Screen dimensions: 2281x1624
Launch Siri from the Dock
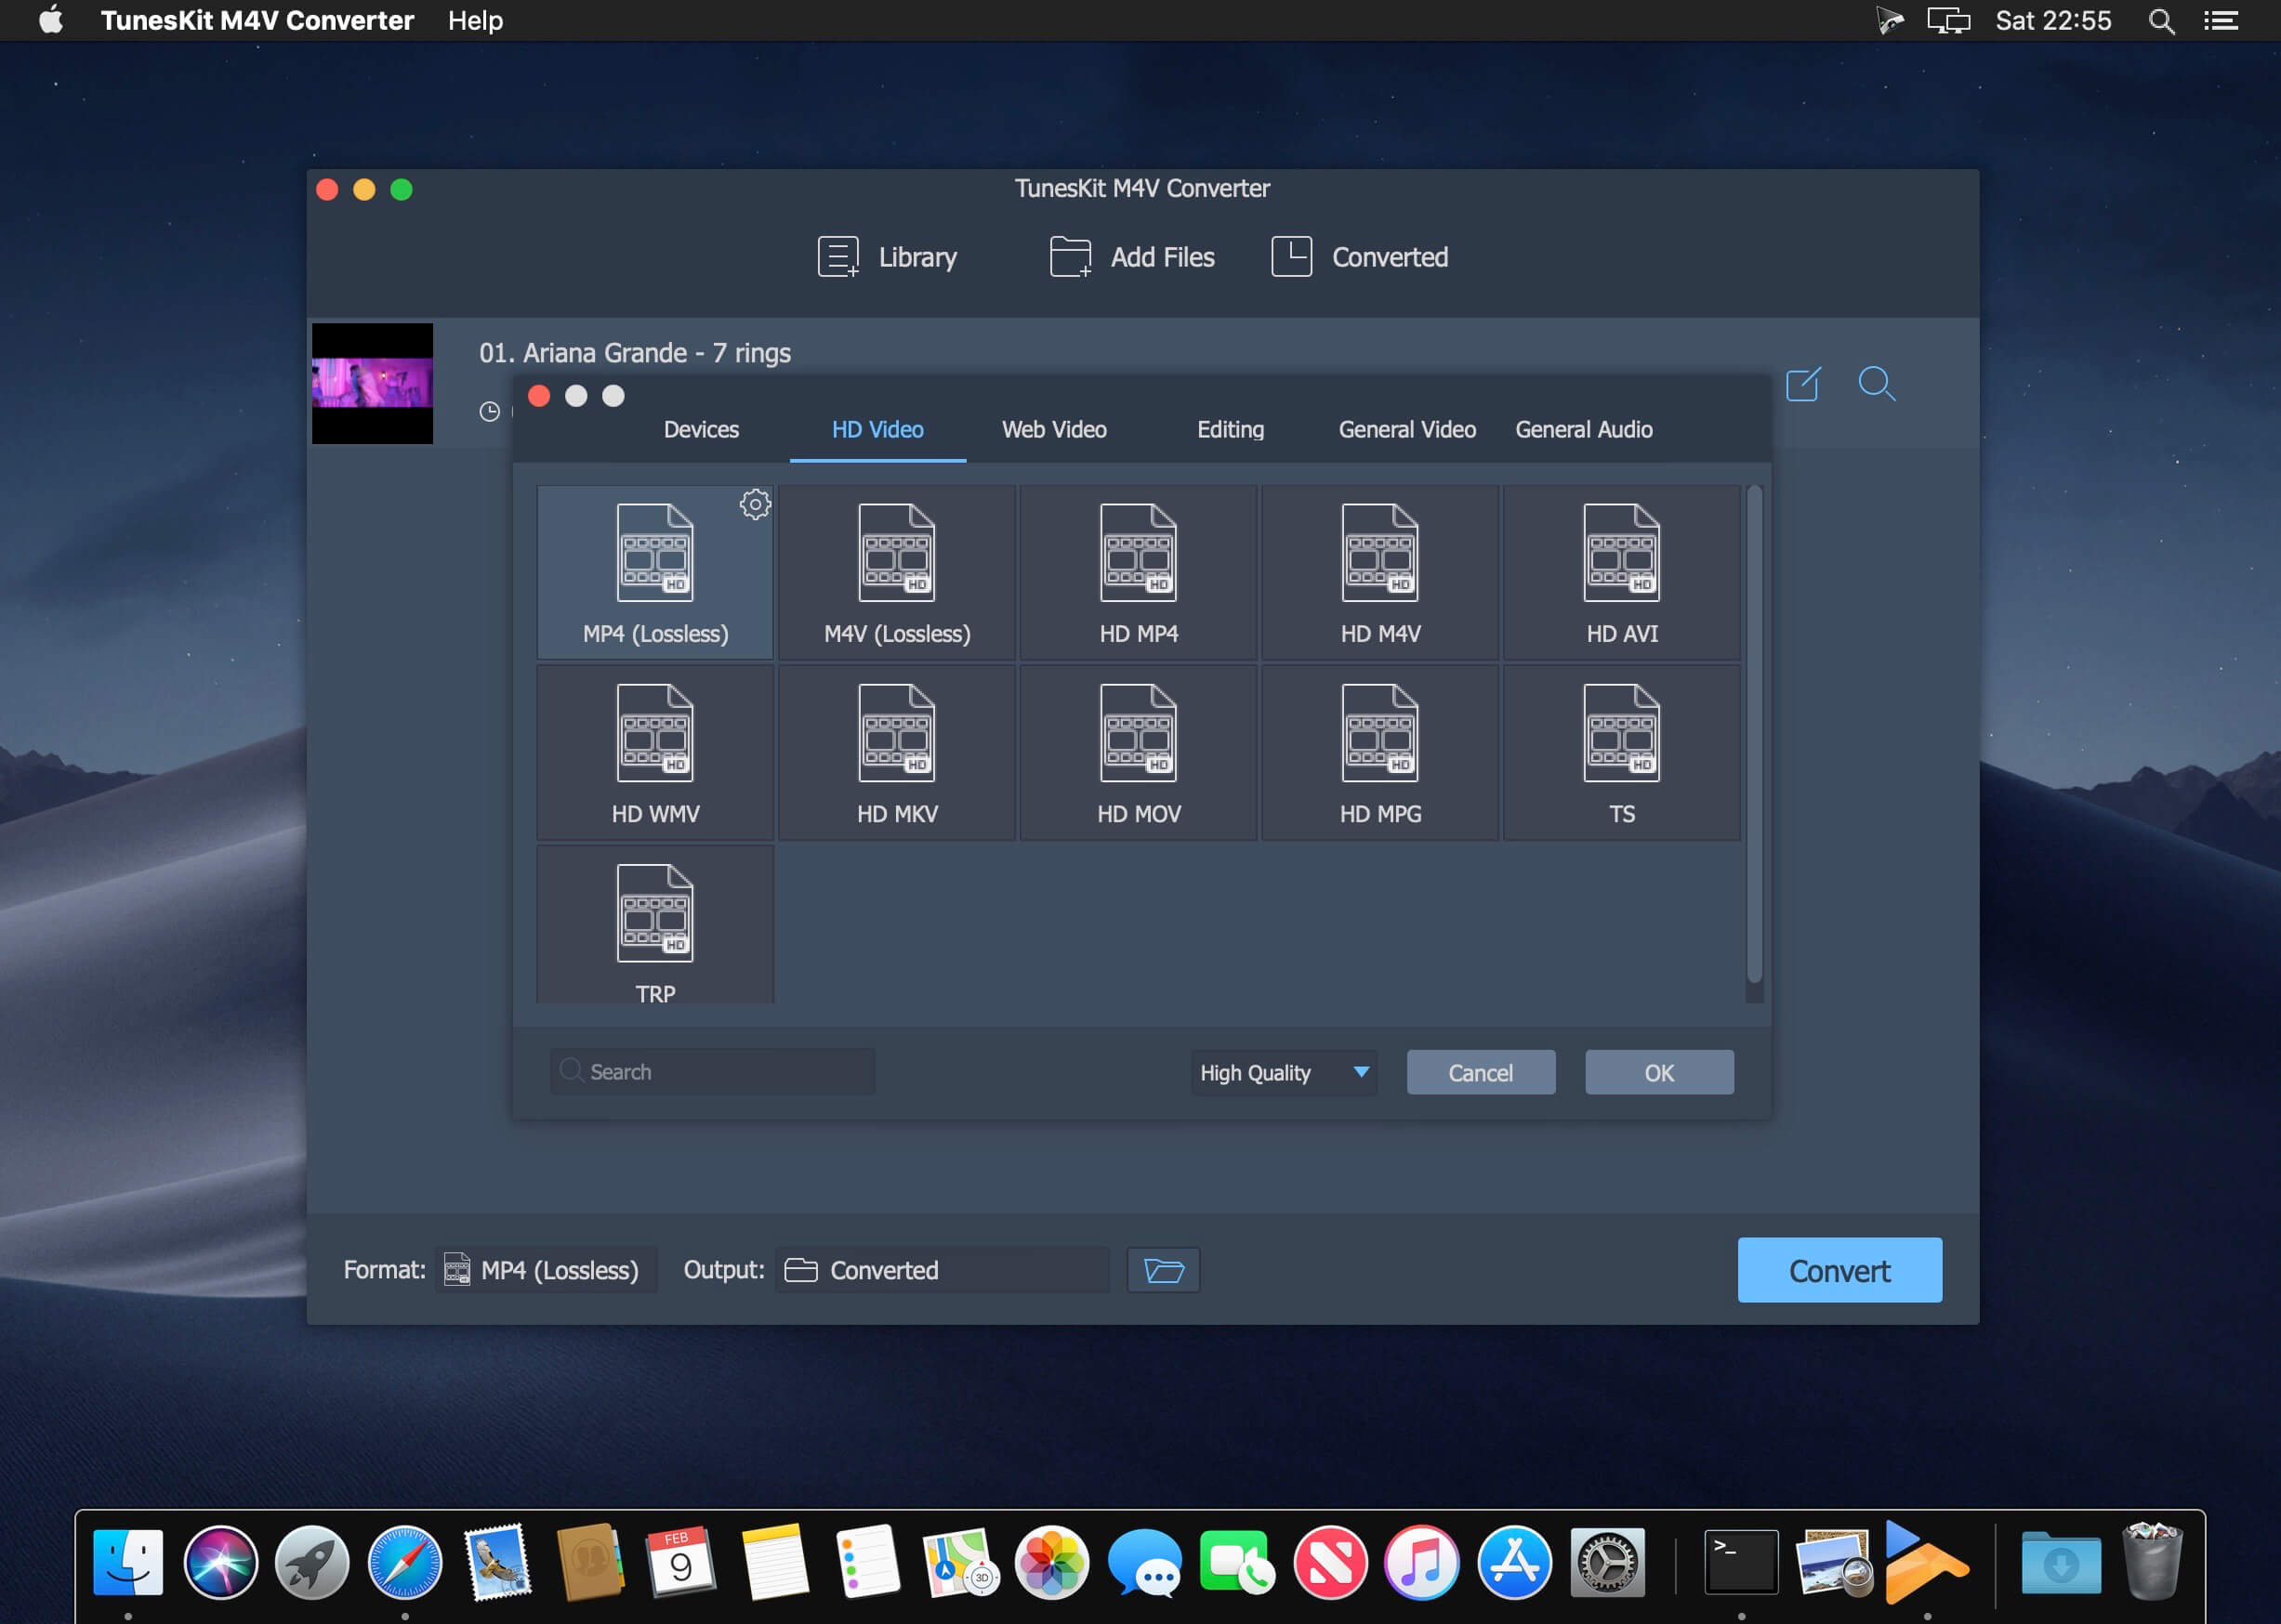click(x=220, y=1561)
